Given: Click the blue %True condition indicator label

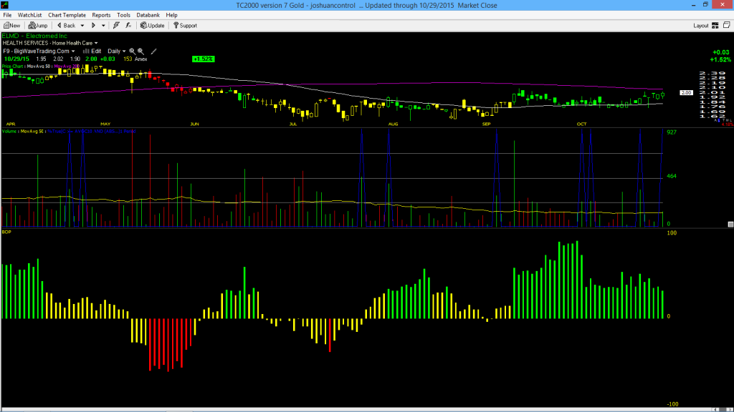Looking at the screenshot, I should pos(91,132).
